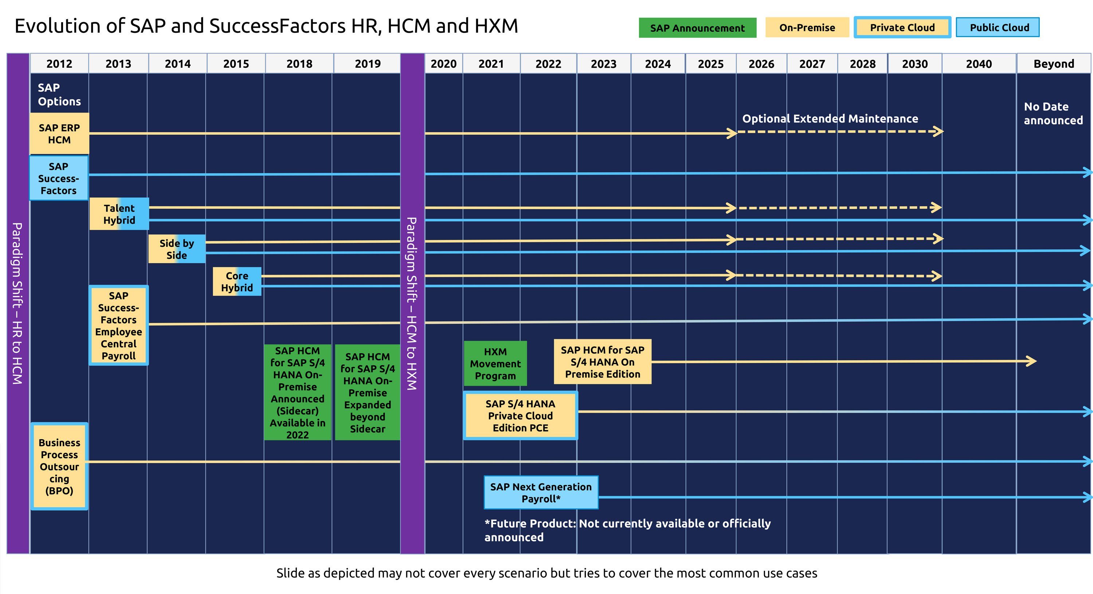Expand the SAP S/4 HANA Private Cloud Edition box

(521, 416)
